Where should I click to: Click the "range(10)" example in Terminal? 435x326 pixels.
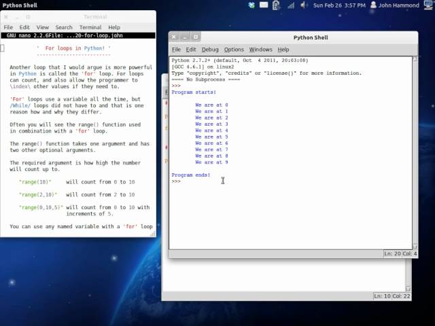click(35, 182)
